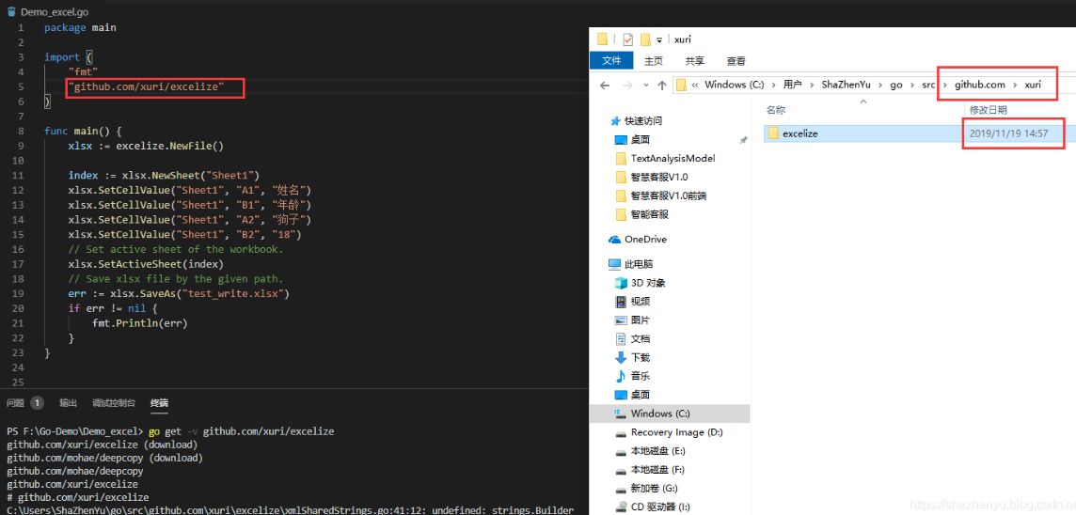
Task: Open the 文件 menu tab
Action: (610, 61)
